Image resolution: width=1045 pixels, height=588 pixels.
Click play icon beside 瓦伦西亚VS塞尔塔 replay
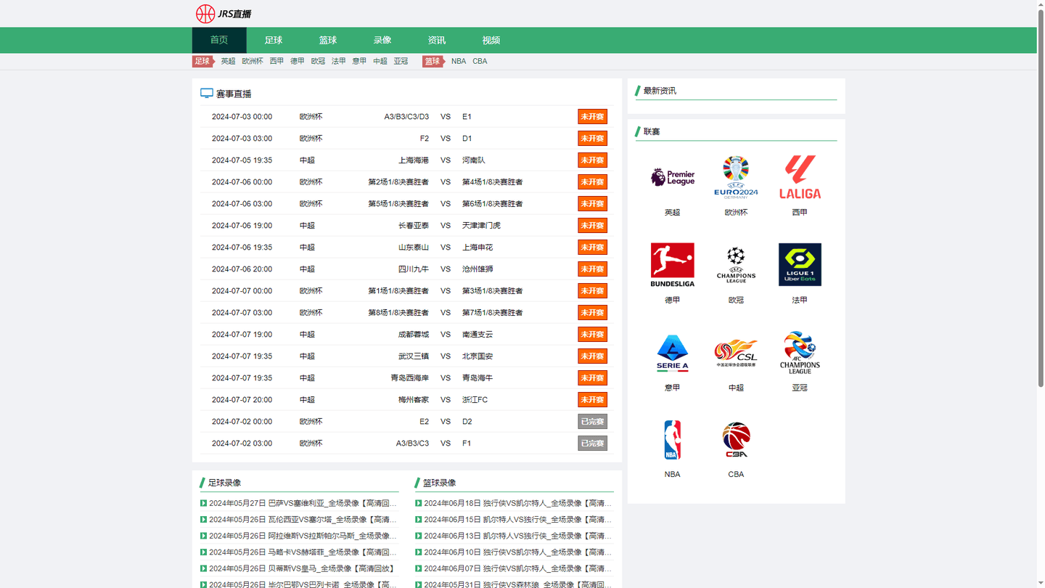point(204,520)
